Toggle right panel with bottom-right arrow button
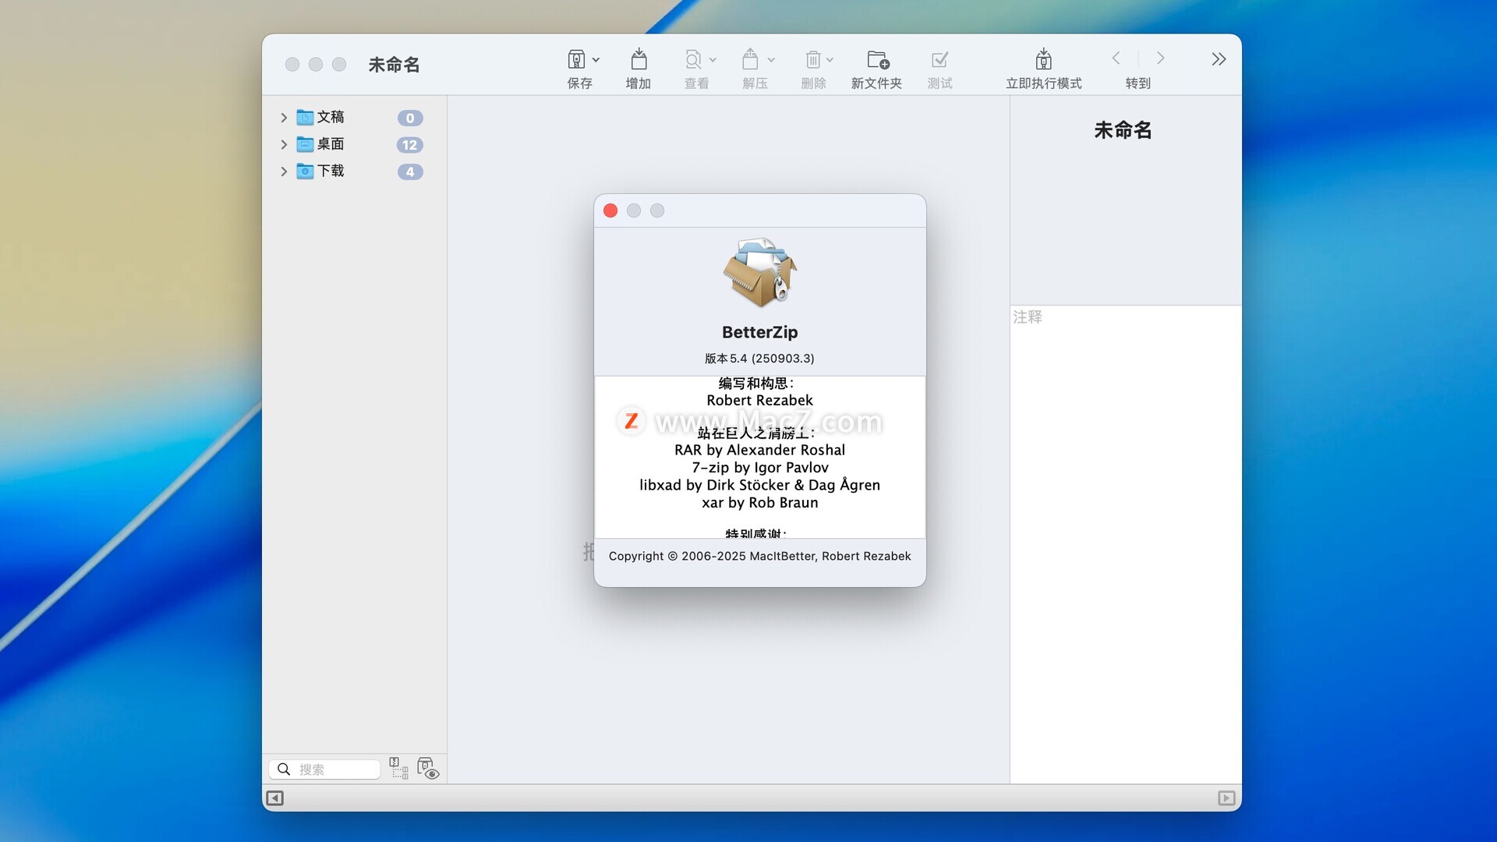This screenshot has width=1497, height=842. coord(1226,798)
